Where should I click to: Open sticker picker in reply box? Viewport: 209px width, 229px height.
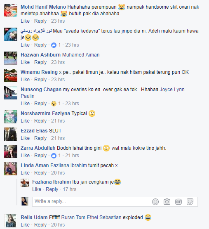(x=190, y=202)
